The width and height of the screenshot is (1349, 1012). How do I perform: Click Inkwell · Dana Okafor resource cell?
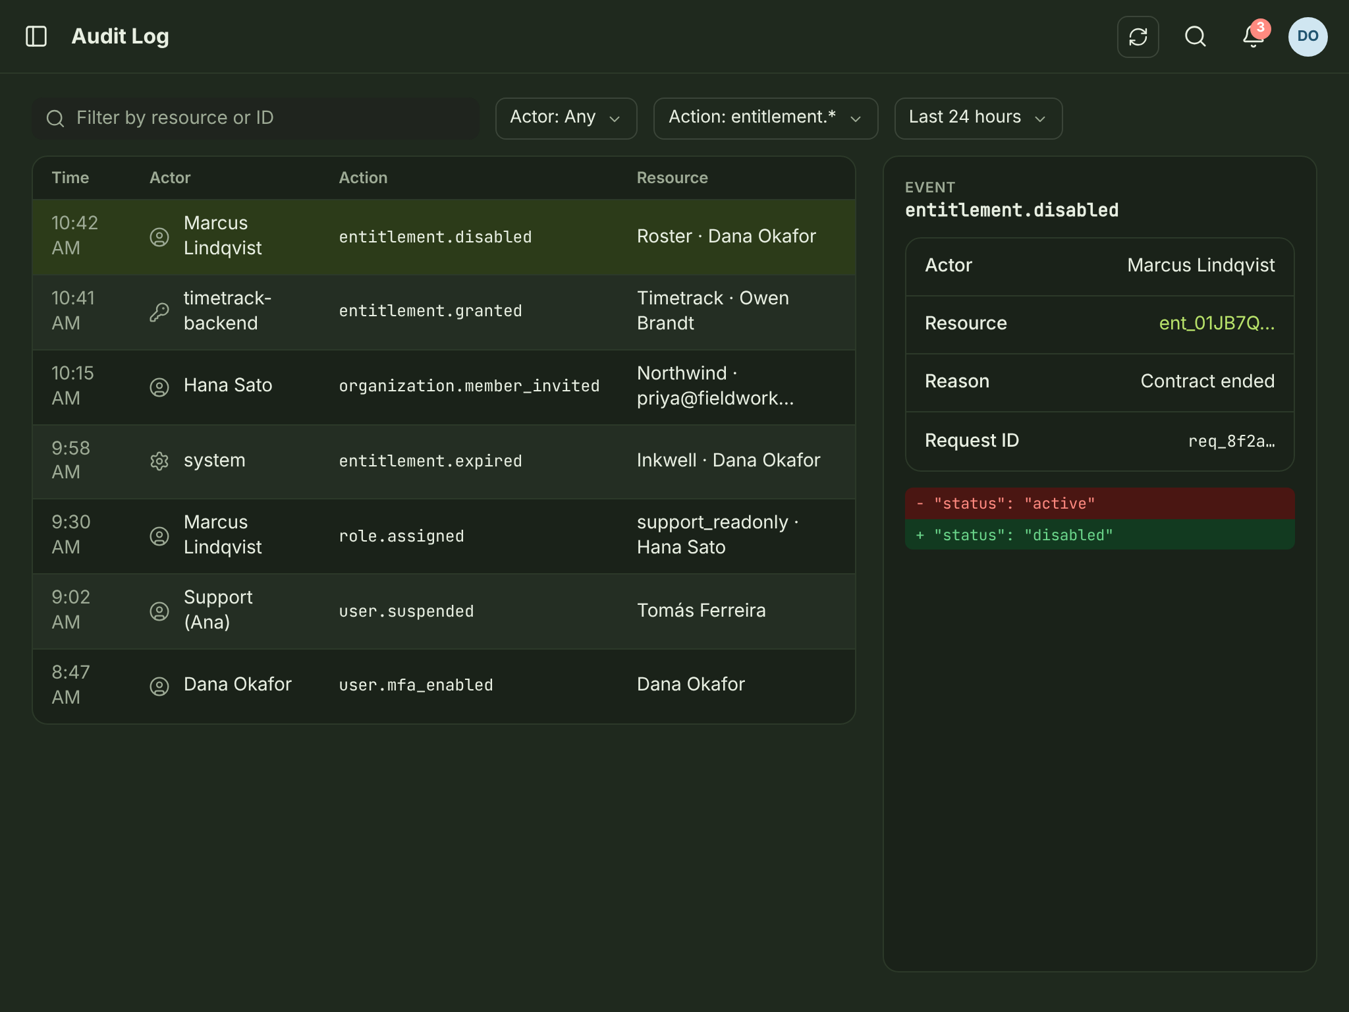pos(729,461)
